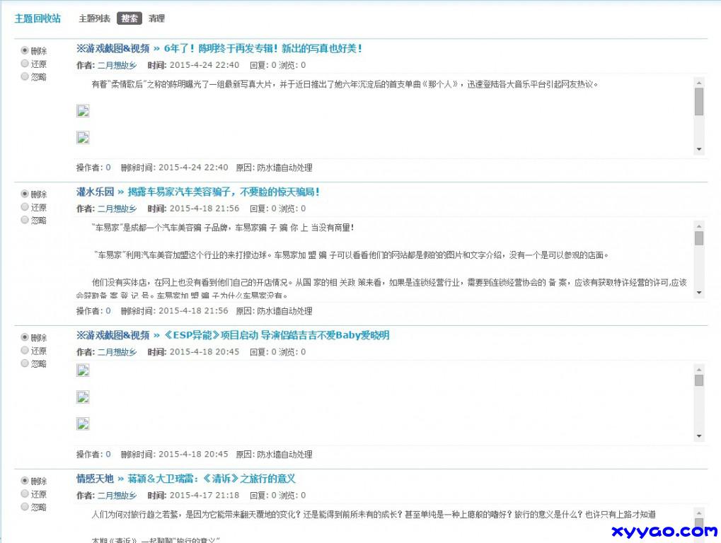The width and height of the screenshot is (721, 543).
Task: Open the 搜索 tab
Action: coord(129,18)
